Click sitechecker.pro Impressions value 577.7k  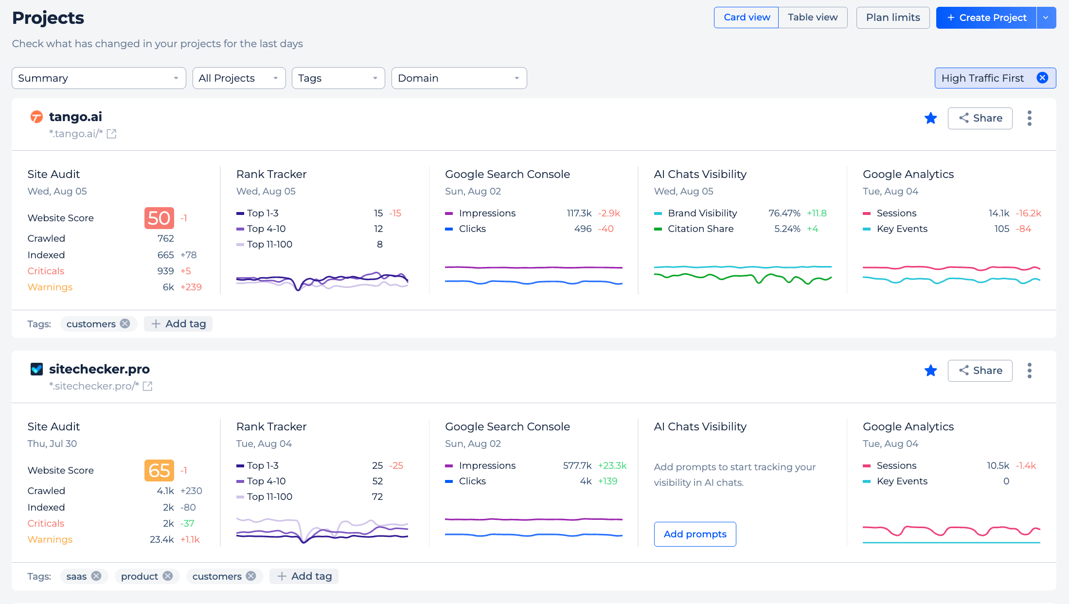click(x=577, y=465)
